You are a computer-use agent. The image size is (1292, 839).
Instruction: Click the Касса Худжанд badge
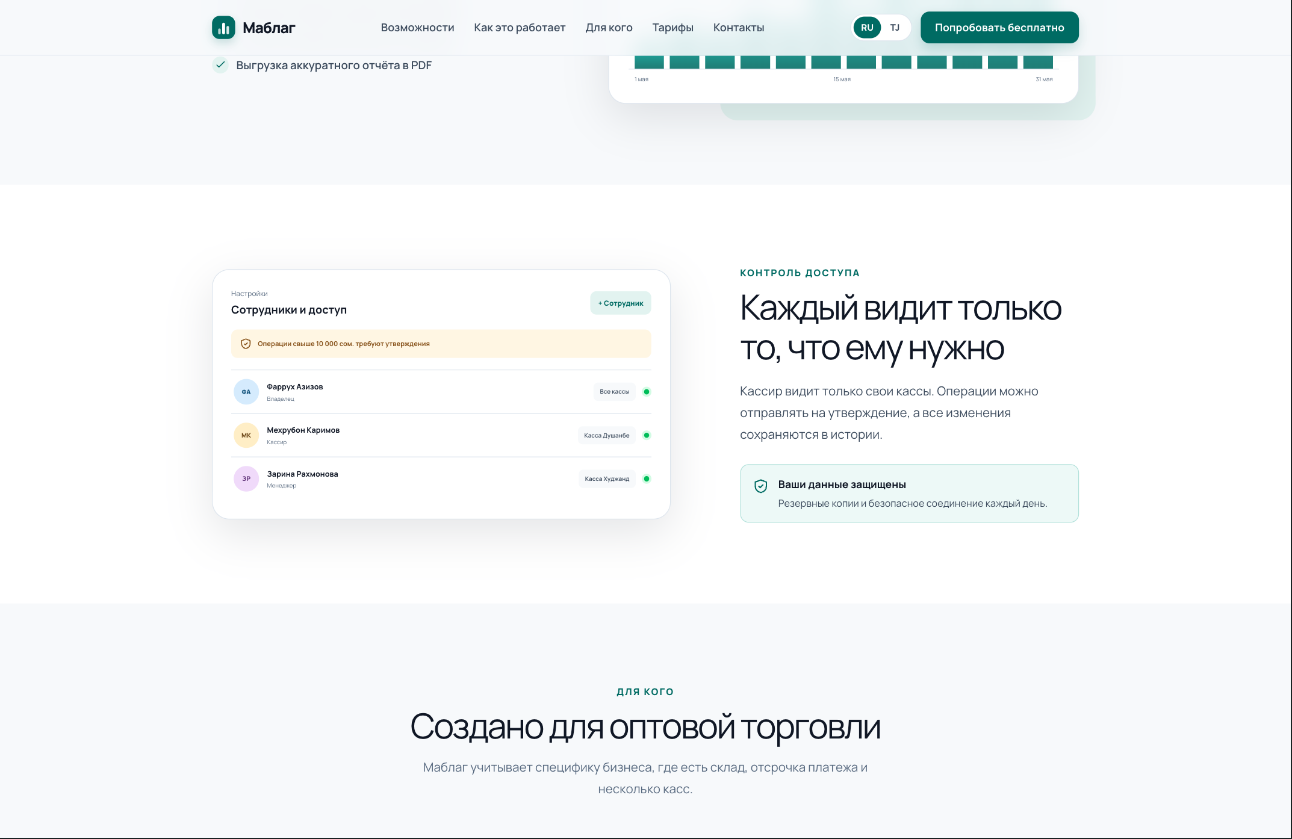pyautogui.click(x=607, y=479)
